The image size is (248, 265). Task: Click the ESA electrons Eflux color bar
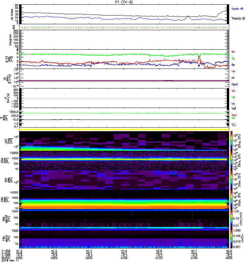tap(231, 199)
